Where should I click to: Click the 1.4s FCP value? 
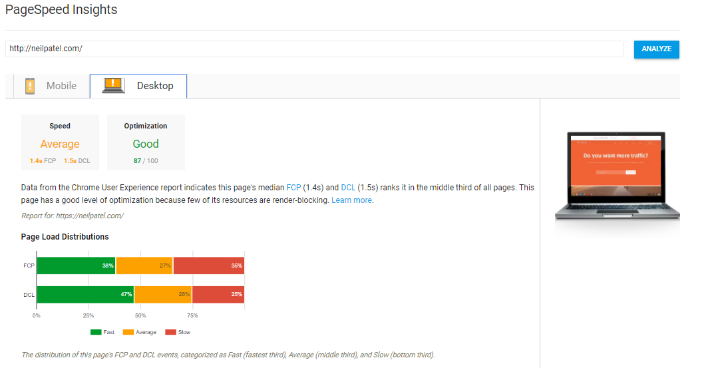pos(43,160)
